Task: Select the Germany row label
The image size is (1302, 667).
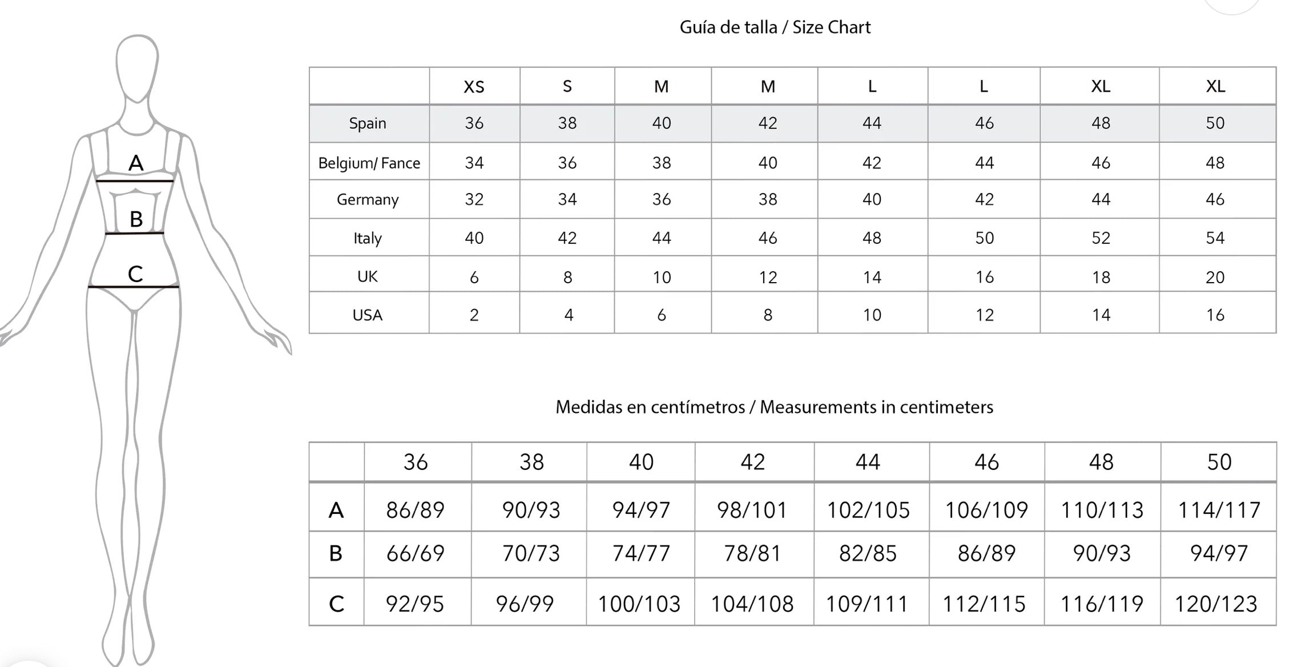Action: (x=368, y=200)
